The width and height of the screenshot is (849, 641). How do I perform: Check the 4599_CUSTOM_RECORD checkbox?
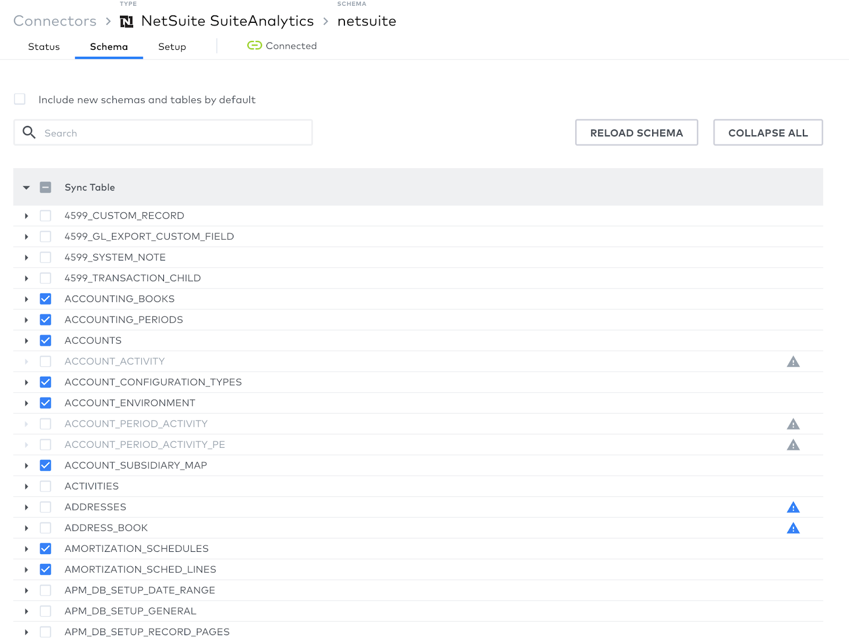pos(46,216)
